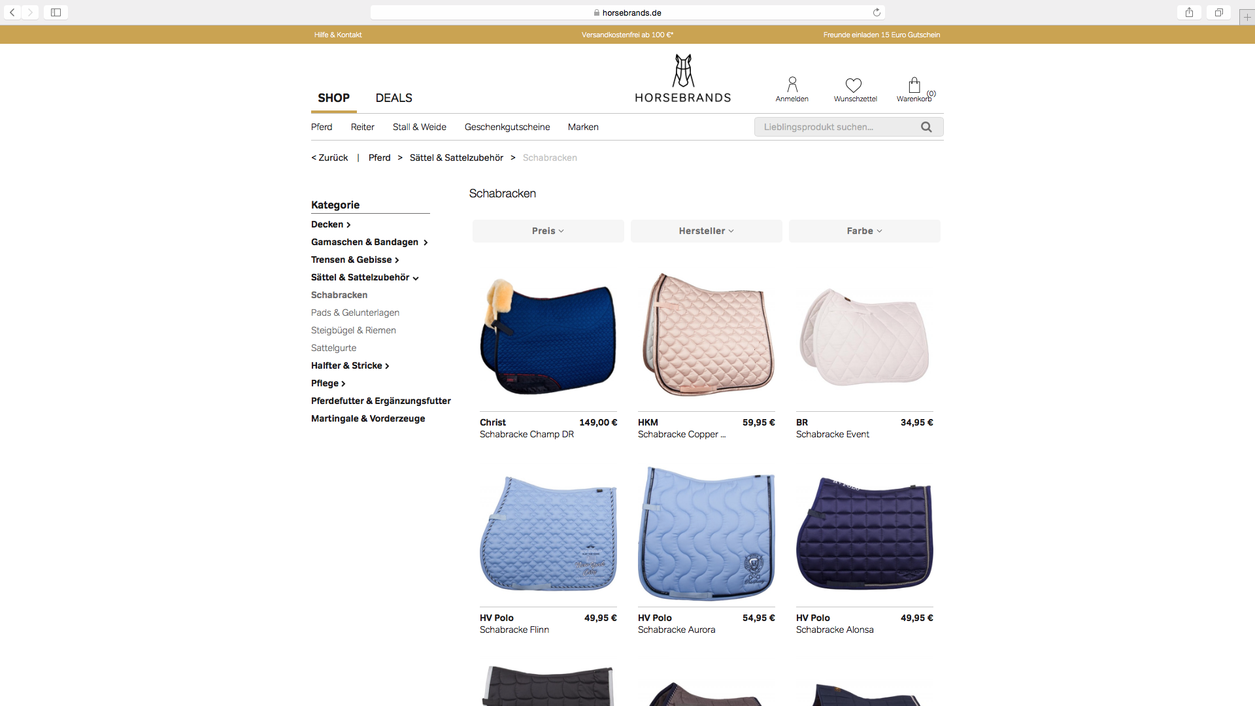This screenshot has height=706, width=1255.
Task: Click Freunde einladen 15 Euro Gutschein
Action: click(881, 35)
